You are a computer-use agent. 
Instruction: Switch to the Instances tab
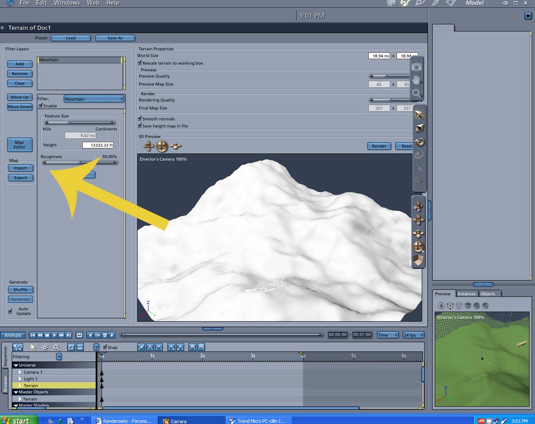pyautogui.click(x=467, y=294)
